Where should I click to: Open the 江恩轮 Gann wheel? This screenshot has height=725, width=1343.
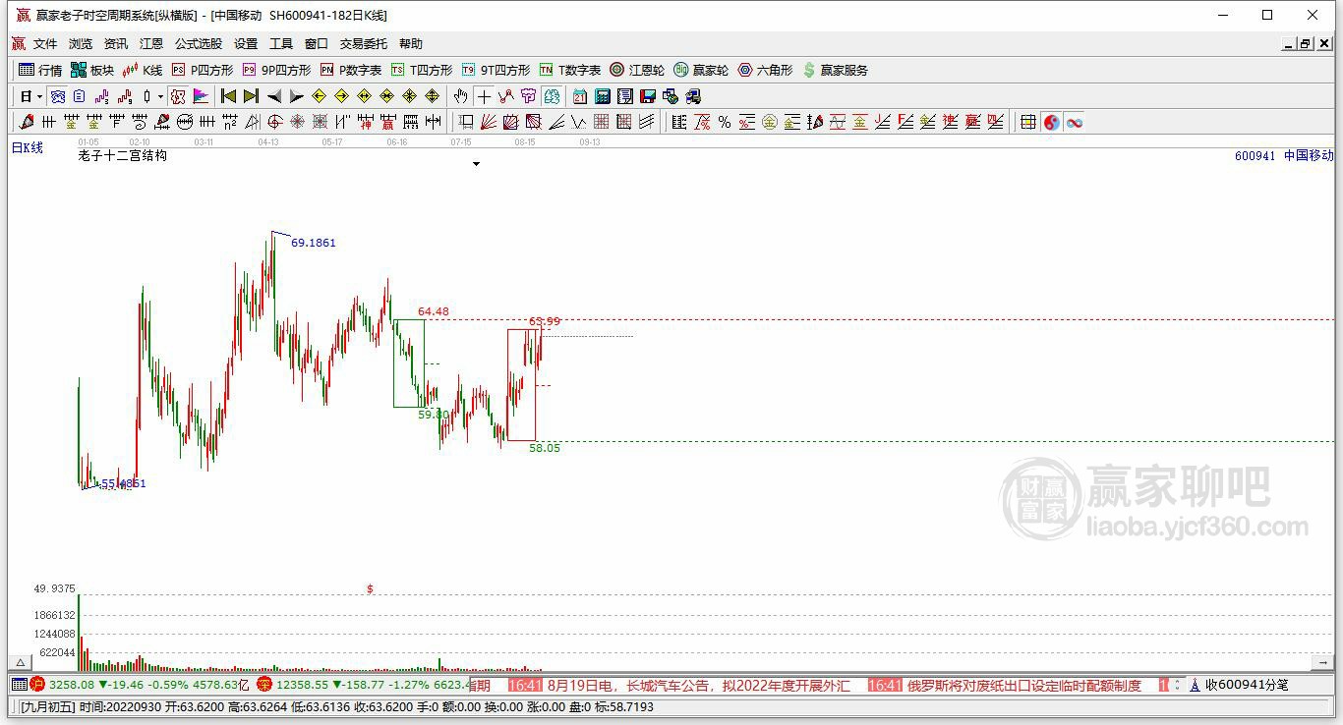[x=637, y=70]
